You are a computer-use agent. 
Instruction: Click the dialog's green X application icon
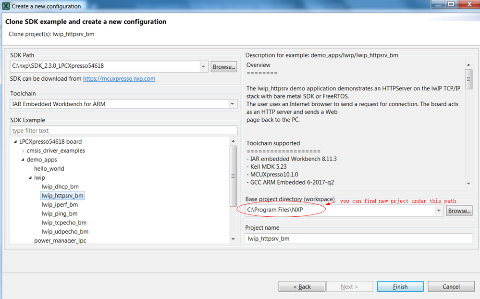click(6, 6)
